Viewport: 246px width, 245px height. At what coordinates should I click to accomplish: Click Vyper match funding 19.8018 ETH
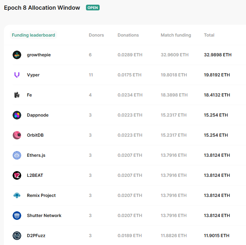[x=174, y=75]
